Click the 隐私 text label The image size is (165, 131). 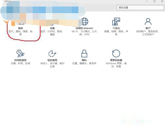[84, 60]
